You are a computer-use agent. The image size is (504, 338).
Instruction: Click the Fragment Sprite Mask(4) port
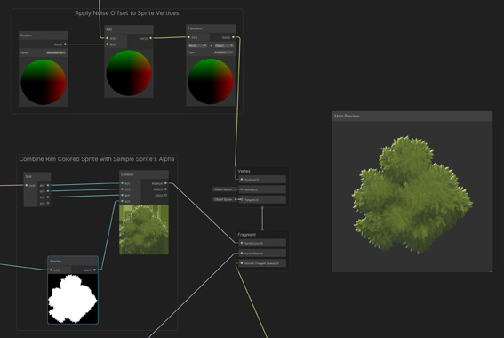click(242, 253)
